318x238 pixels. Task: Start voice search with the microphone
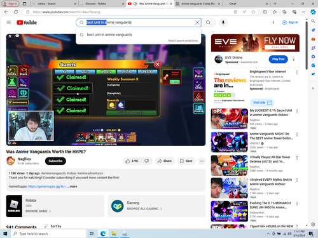223,22
